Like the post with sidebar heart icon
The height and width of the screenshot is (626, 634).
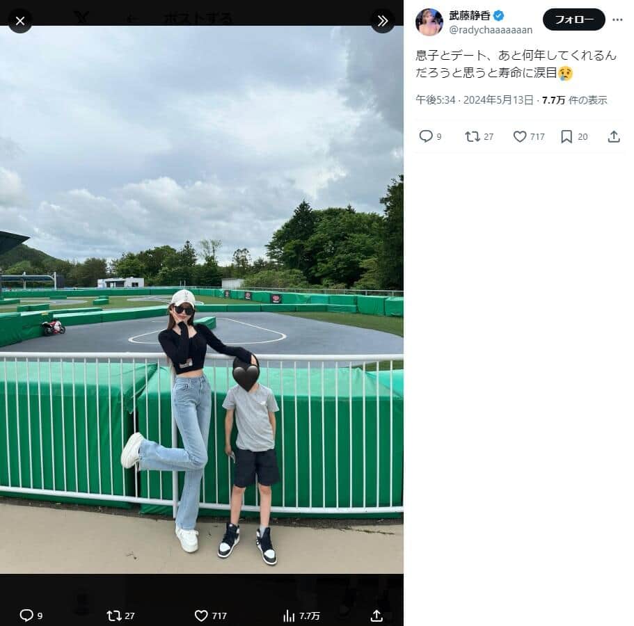pos(520,136)
